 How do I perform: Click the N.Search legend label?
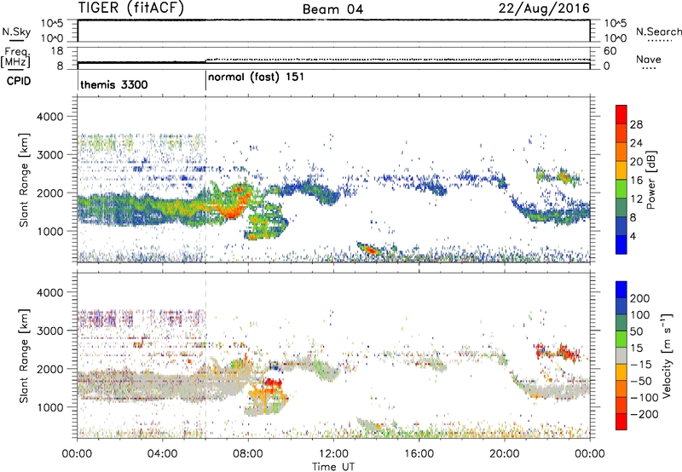[658, 32]
